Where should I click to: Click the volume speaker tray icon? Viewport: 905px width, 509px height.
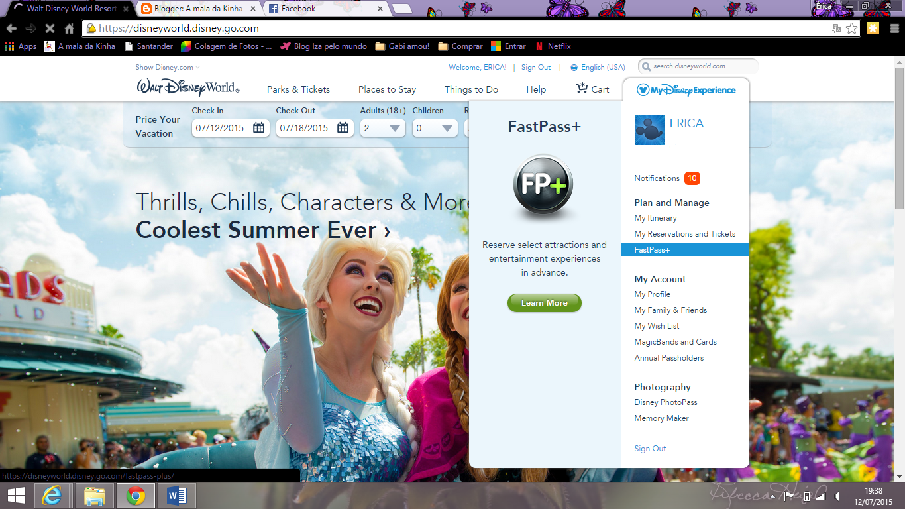click(x=838, y=496)
